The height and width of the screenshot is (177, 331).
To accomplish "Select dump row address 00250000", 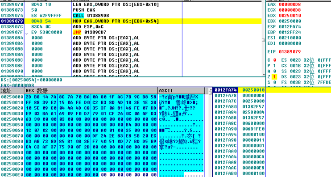I will 12,97.
